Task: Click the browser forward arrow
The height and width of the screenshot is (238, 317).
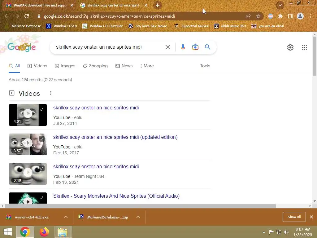Action: (x=17, y=16)
